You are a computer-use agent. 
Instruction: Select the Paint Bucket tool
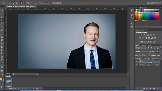coord(2,47)
